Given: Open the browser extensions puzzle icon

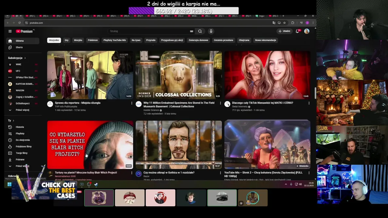Looking at the screenshot, I should point(293,23).
